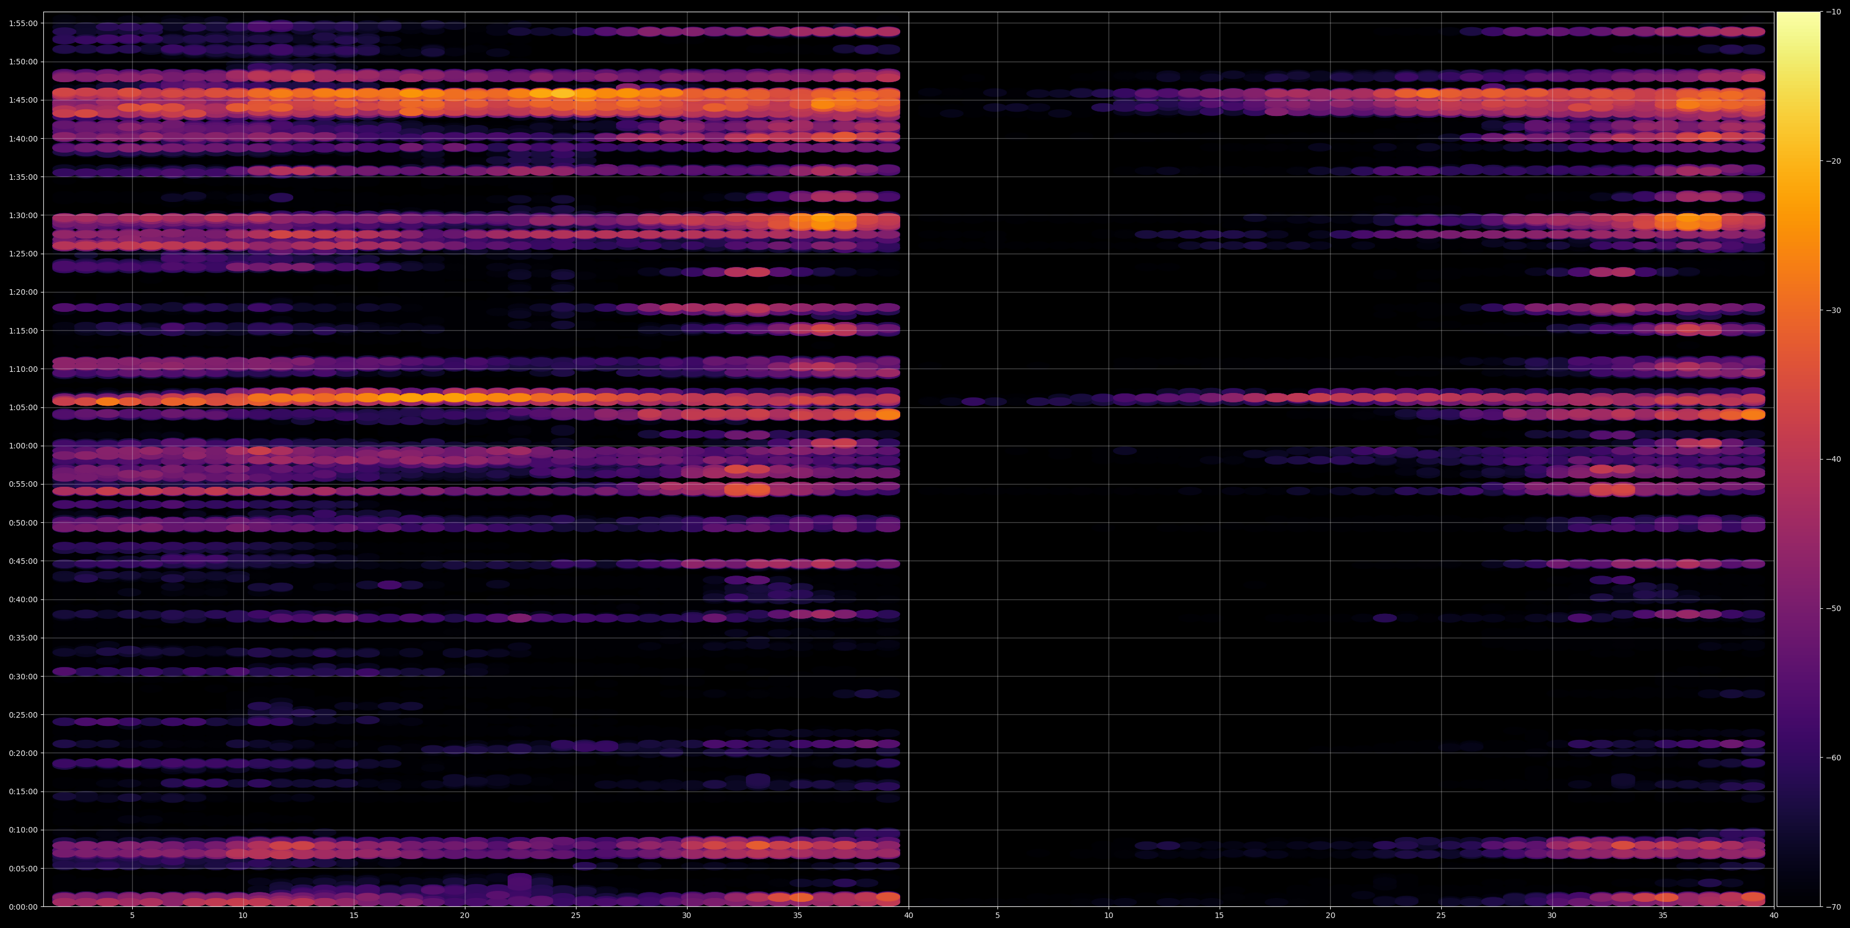Select x-axis label 40 beside the colorbar
Image resolution: width=1850 pixels, height=928 pixels.
pyautogui.click(x=1774, y=916)
